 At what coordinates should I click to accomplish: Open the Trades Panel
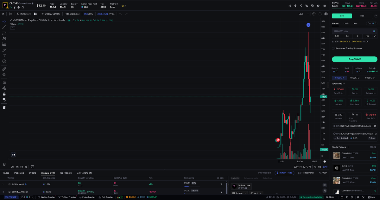point(306,173)
